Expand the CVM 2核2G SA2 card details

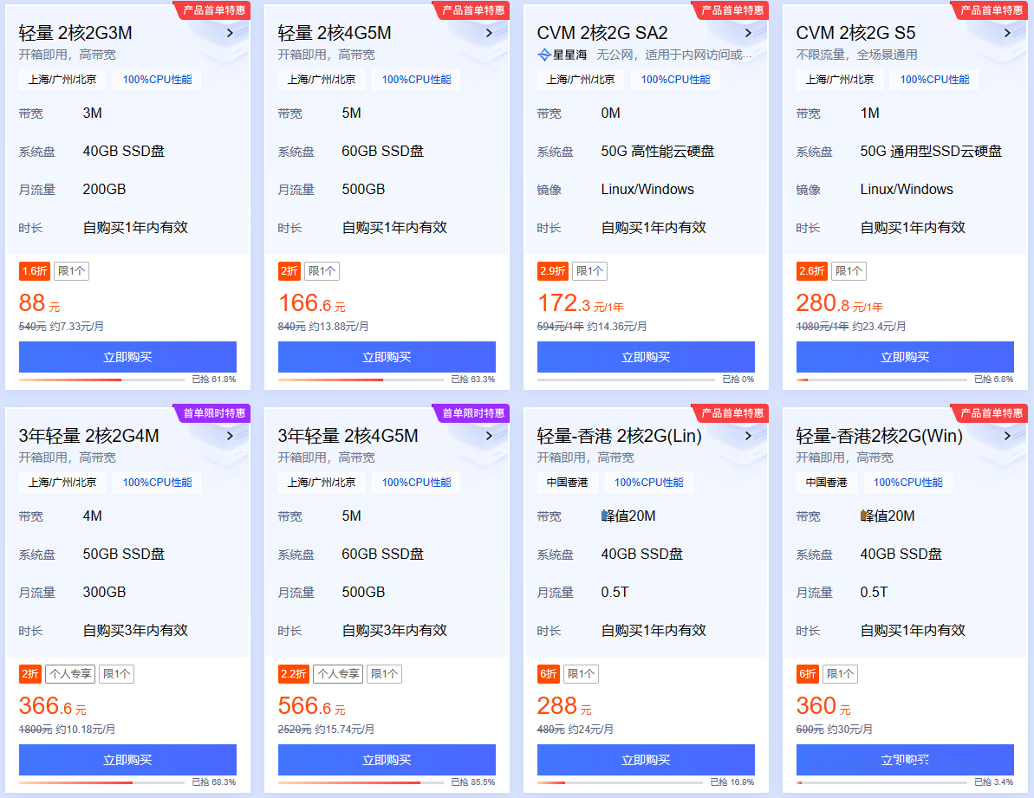tap(747, 32)
